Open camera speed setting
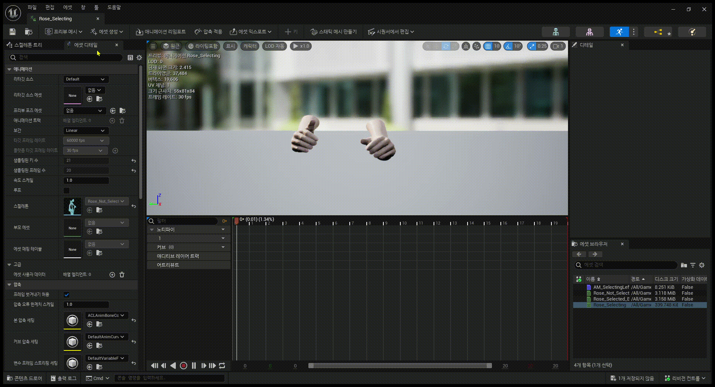The height and width of the screenshot is (387, 715). tap(558, 46)
